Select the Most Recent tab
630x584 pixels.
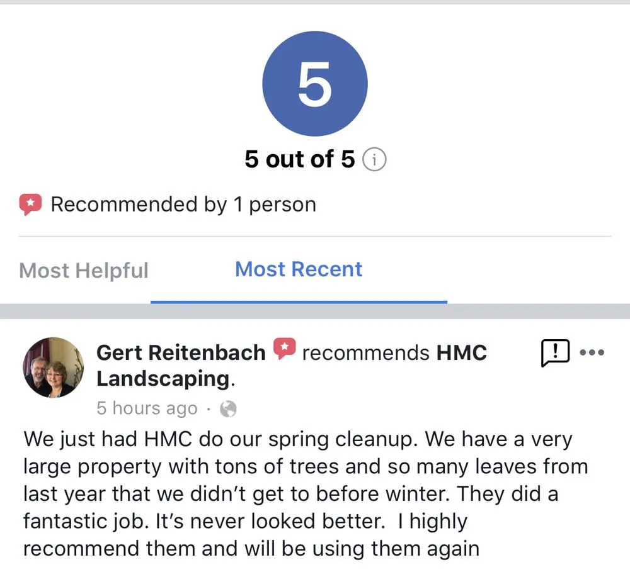298,269
